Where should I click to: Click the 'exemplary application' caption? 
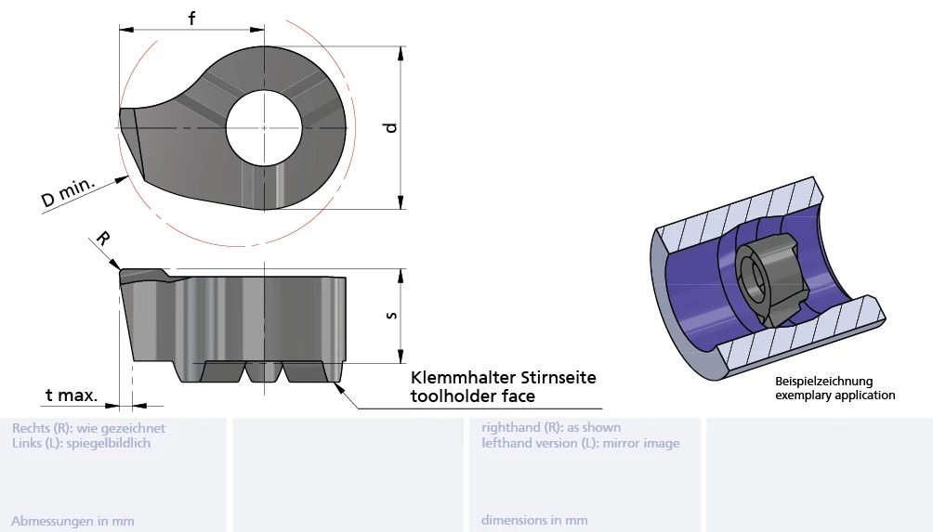coord(834,396)
